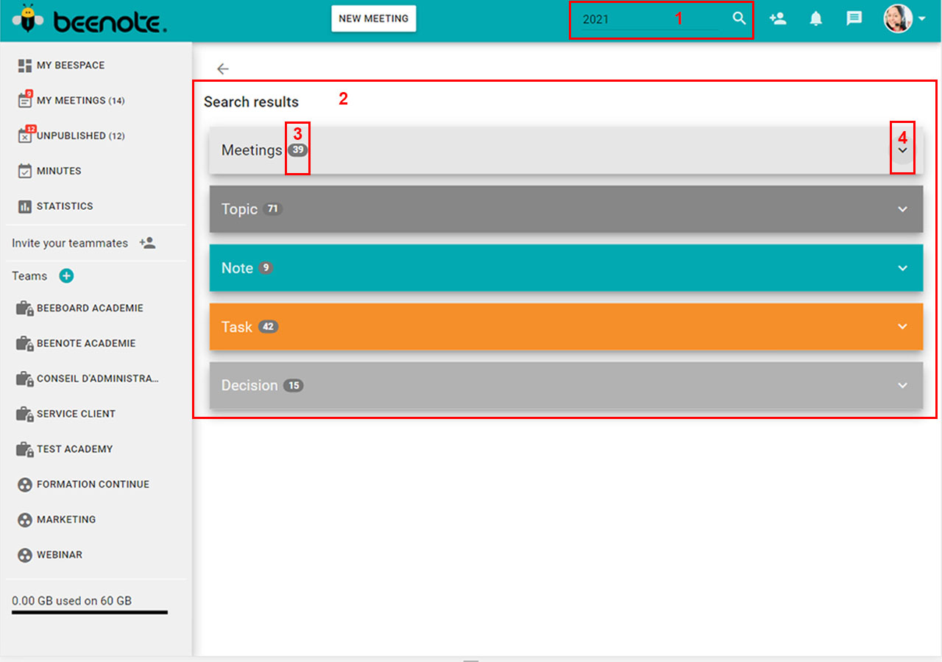Click the Topic count badge 71
The width and height of the screenshot is (942, 662).
(x=272, y=208)
